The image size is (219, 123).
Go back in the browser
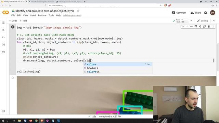[2, 5]
